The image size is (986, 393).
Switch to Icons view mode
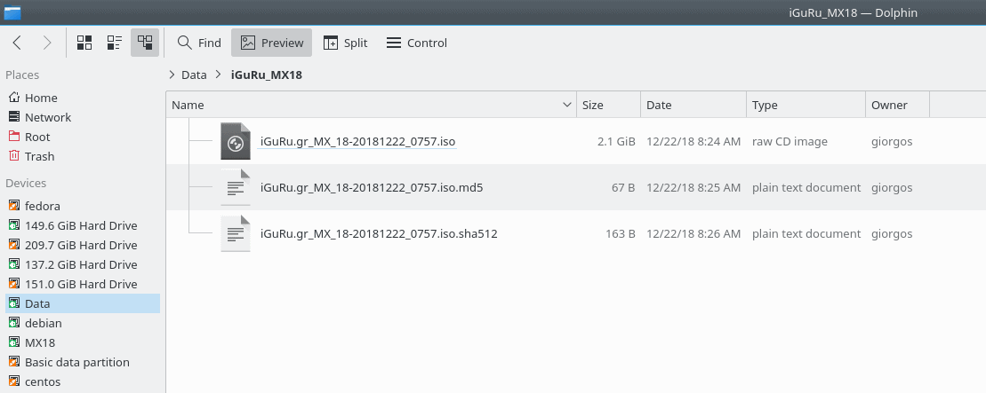[84, 43]
